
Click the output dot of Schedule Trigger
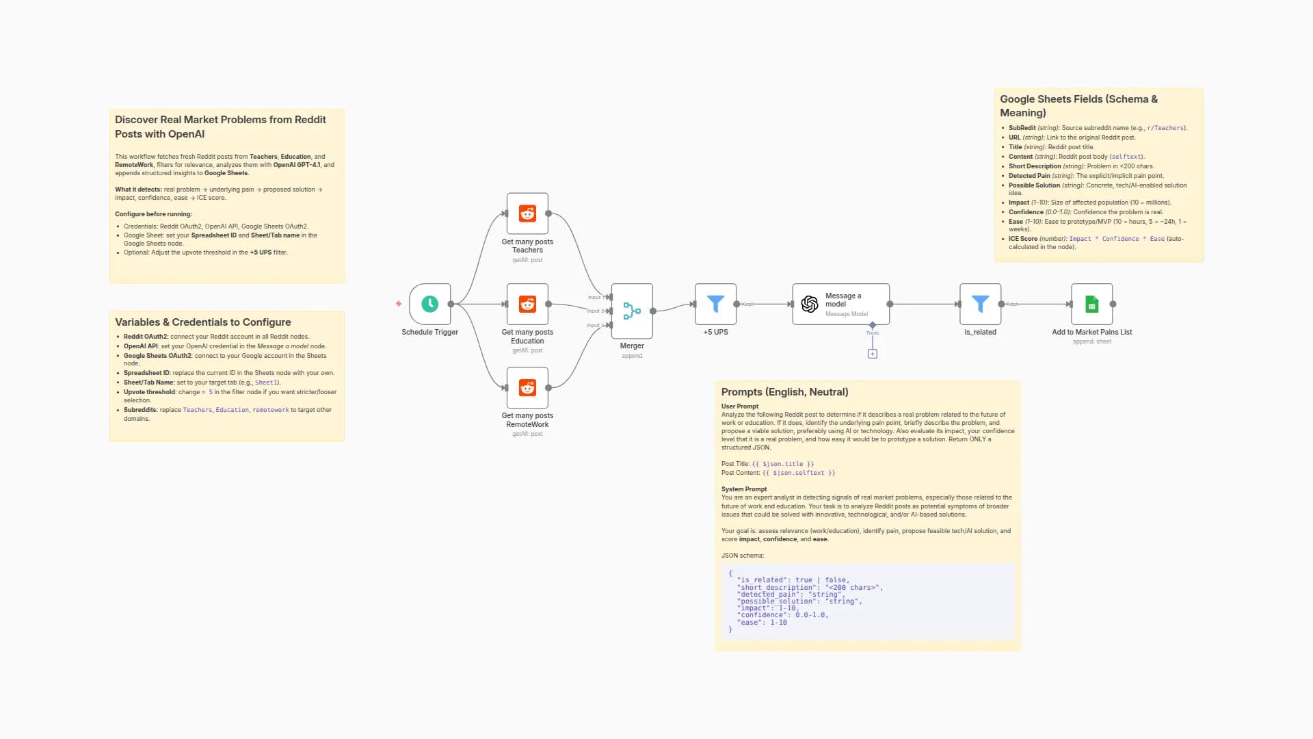tap(451, 304)
